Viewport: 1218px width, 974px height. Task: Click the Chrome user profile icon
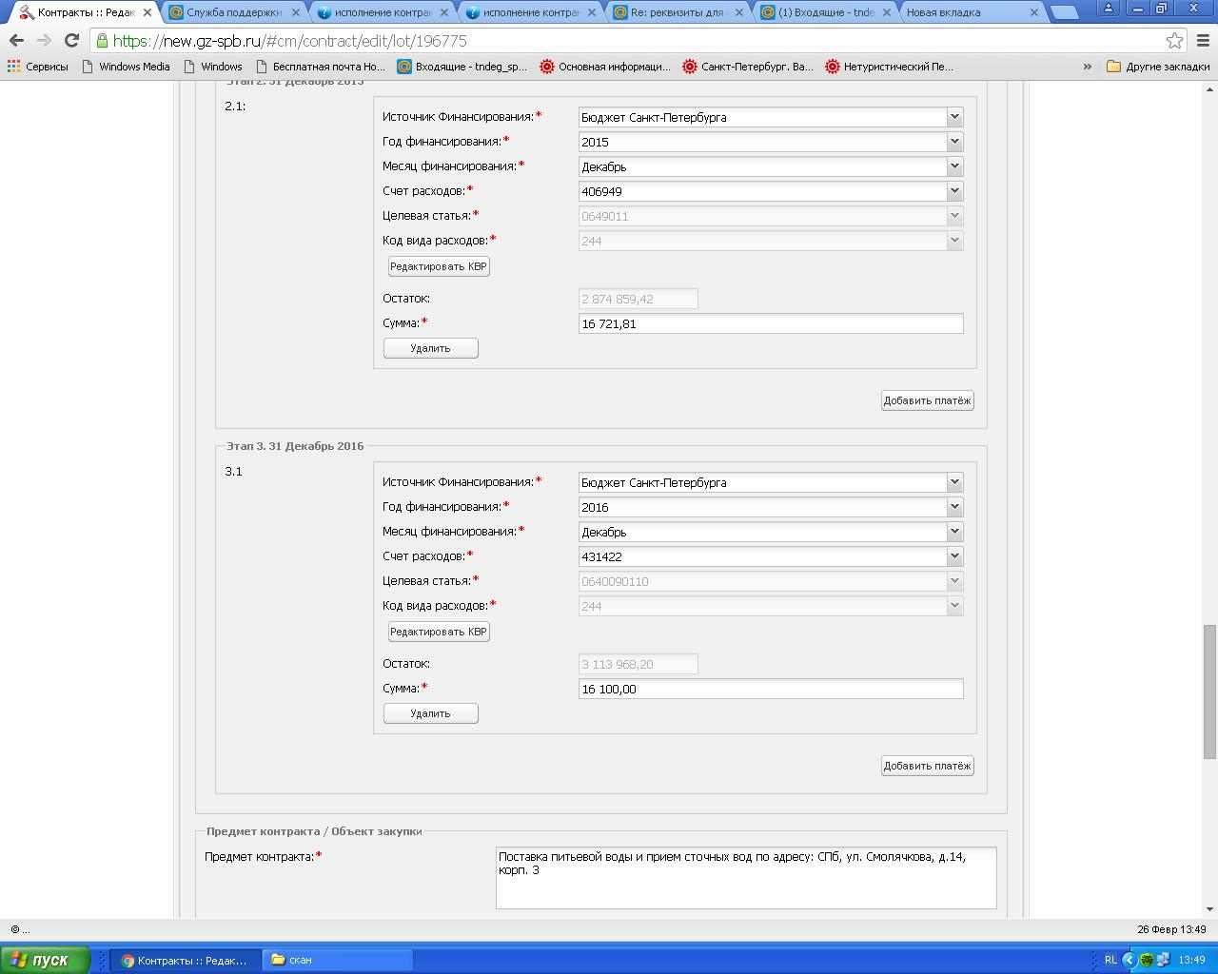[x=1108, y=8]
